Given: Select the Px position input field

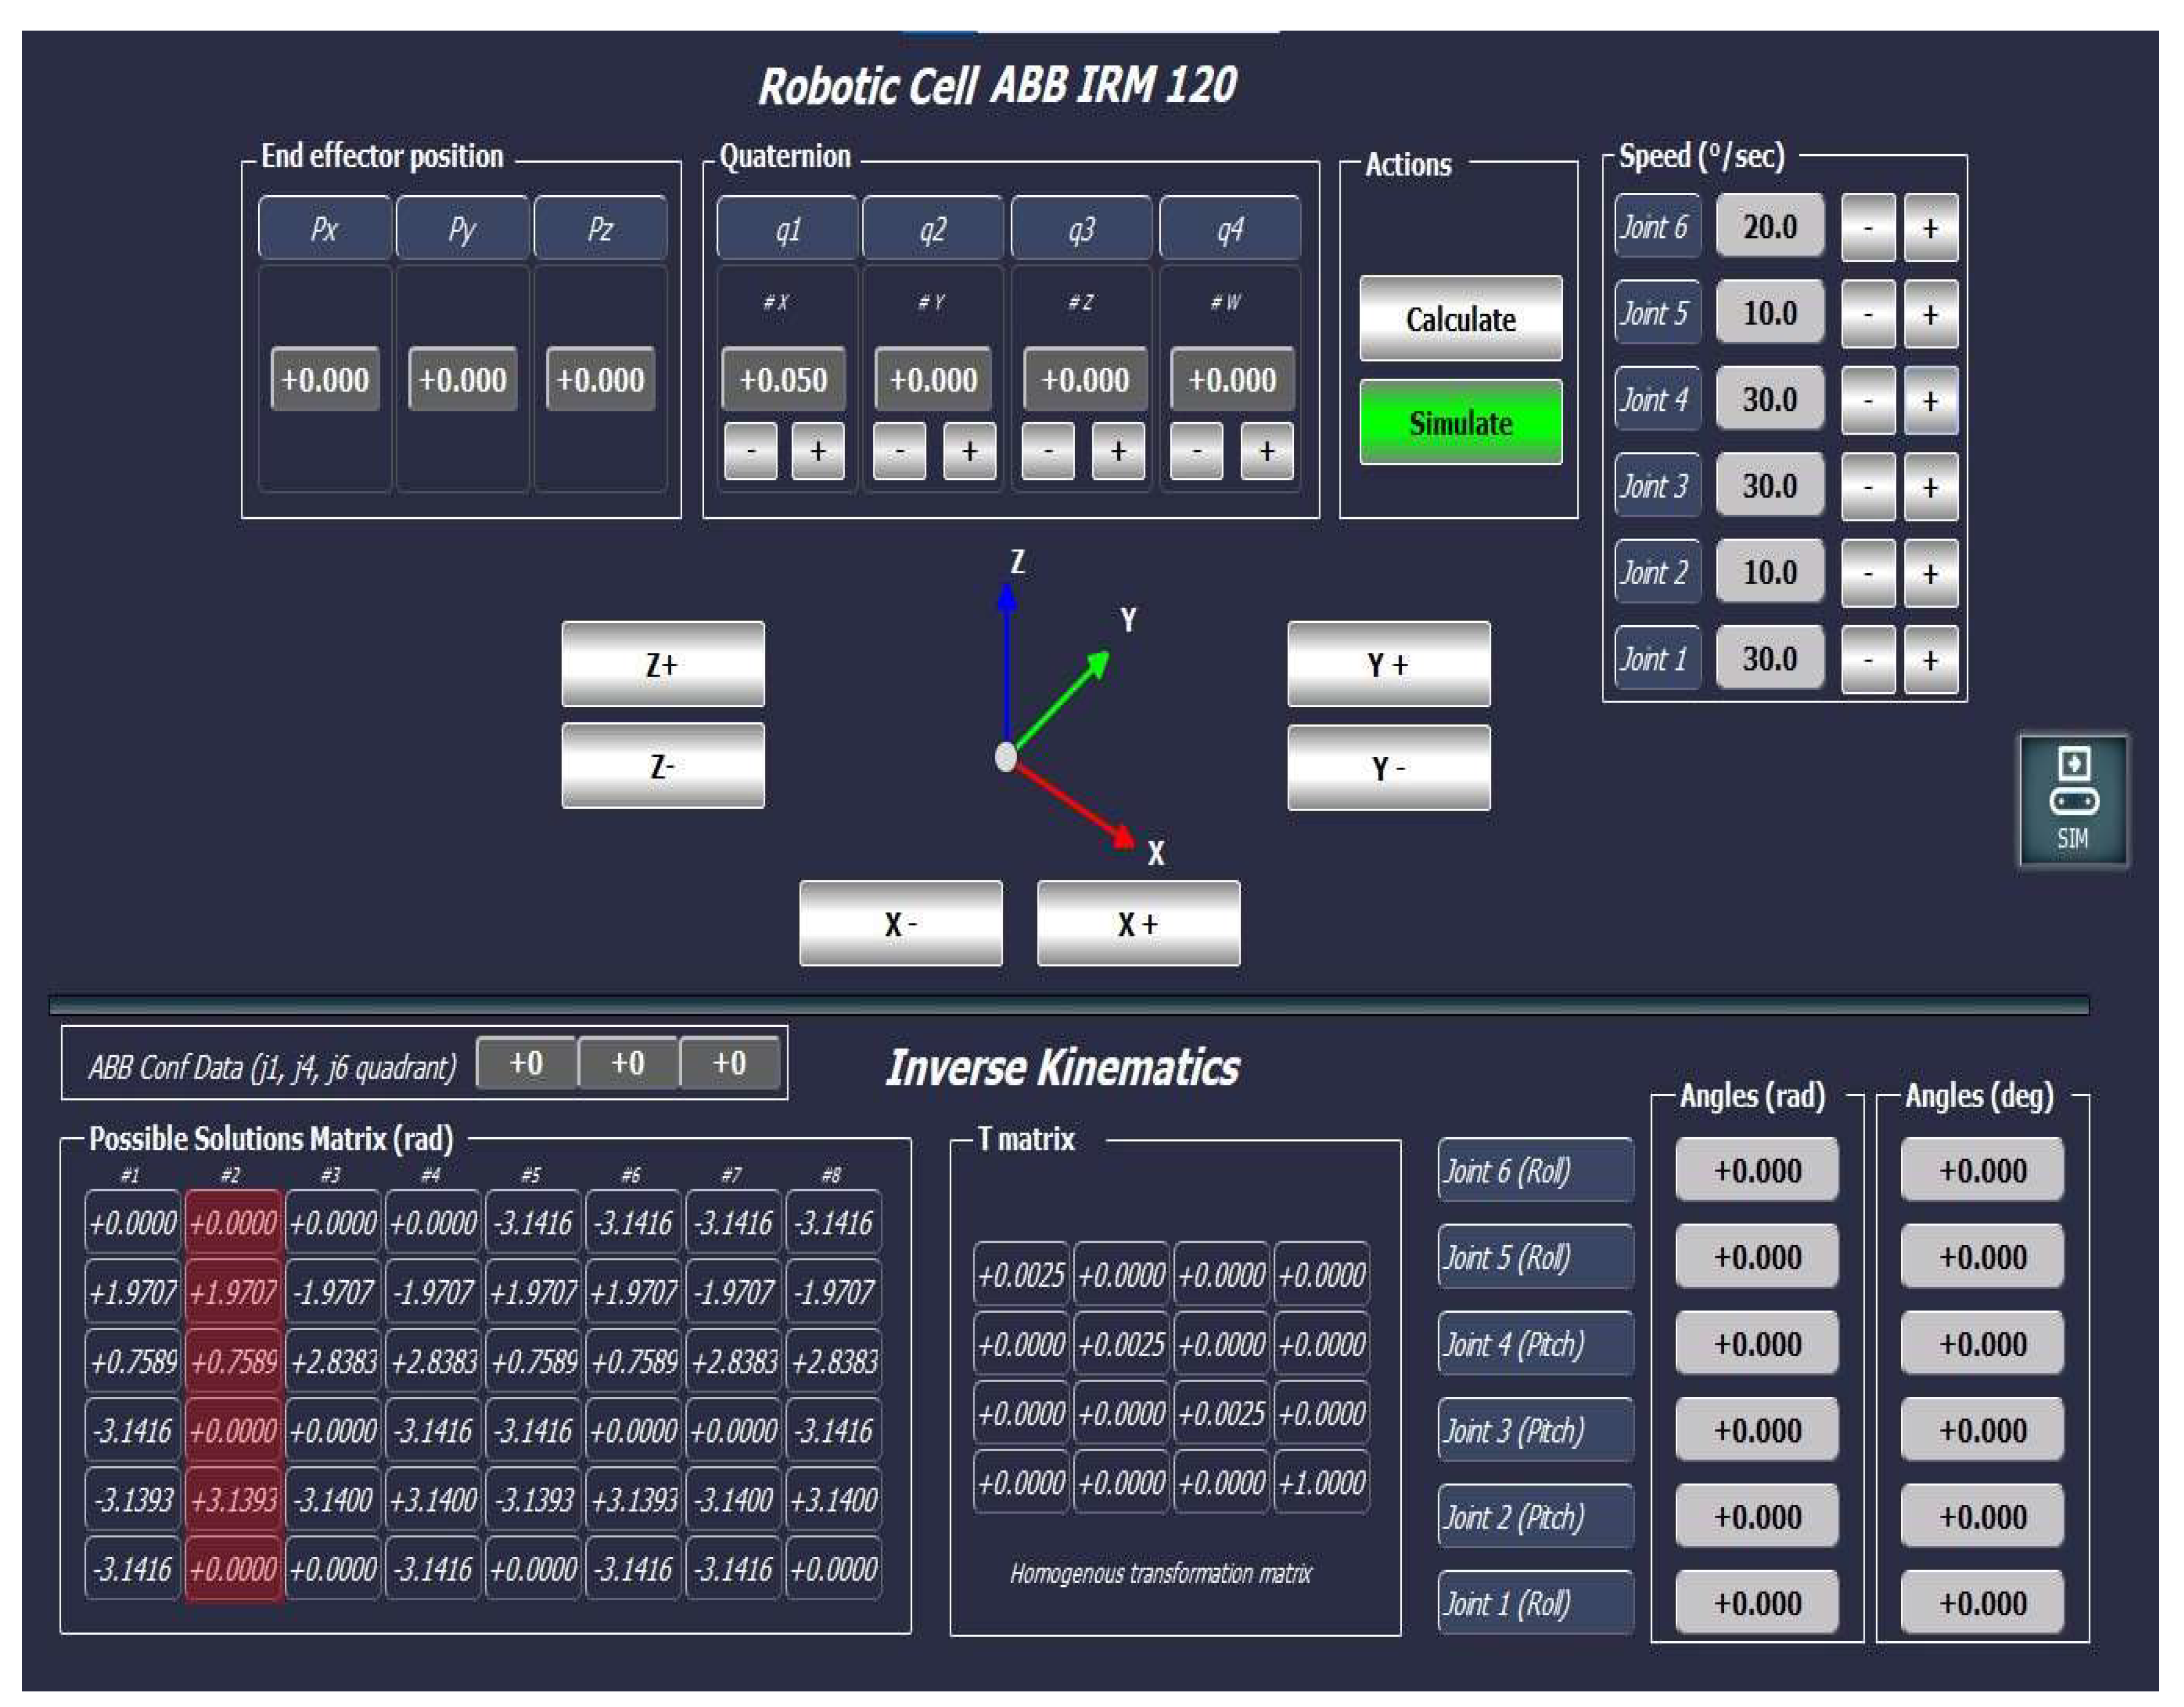Looking at the screenshot, I should point(325,380).
